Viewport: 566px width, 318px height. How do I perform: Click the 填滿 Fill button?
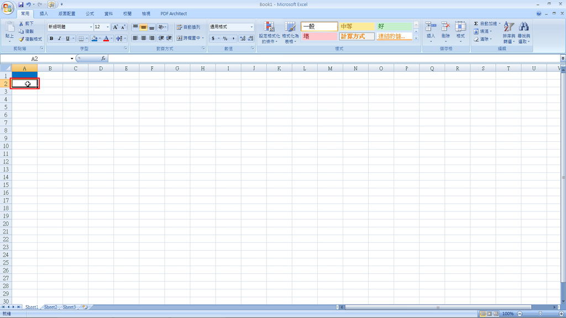[x=483, y=31]
